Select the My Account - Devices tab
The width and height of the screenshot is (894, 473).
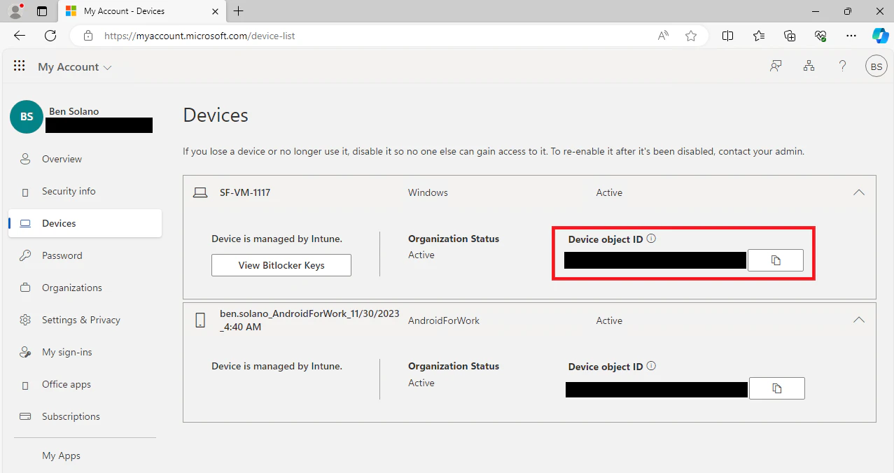[141, 11]
